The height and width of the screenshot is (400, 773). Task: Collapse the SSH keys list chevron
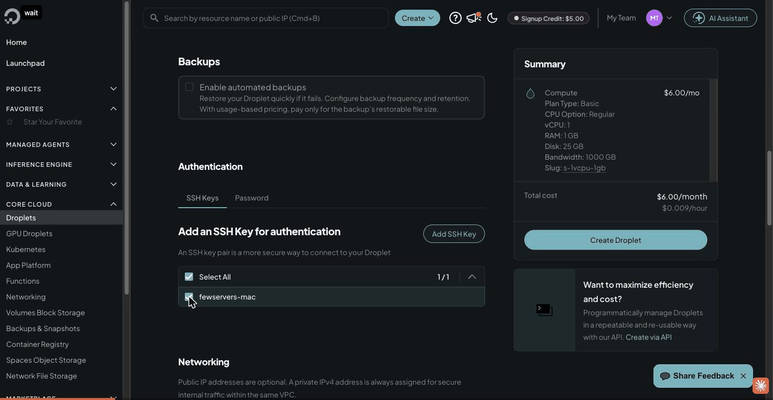[x=472, y=277]
